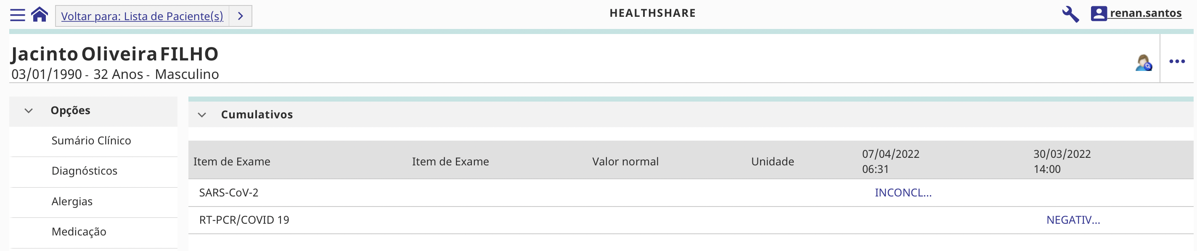1197x251 pixels.
Task: Open the INCONCL... SARS-CoV-2 result
Action: click(903, 193)
